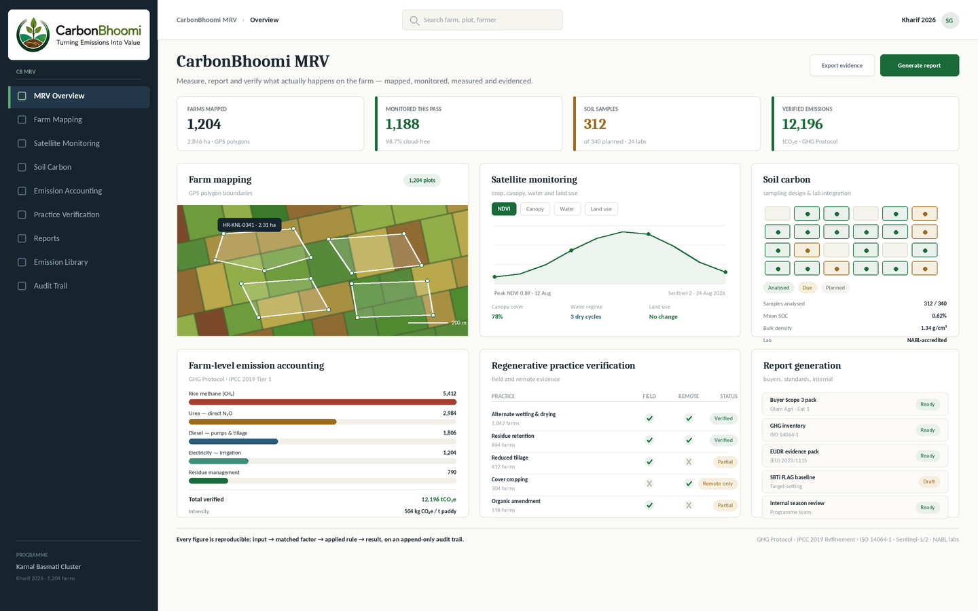Open the Buyer Scope 3 pack report
Image resolution: width=978 pixels, height=611 pixels.
coord(855,404)
